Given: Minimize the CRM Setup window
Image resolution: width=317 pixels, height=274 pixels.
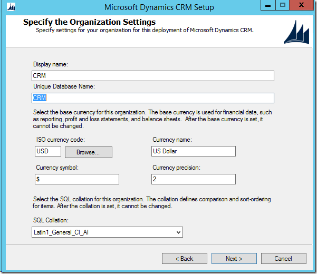Looking at the screenshot, I should (268, 5).
